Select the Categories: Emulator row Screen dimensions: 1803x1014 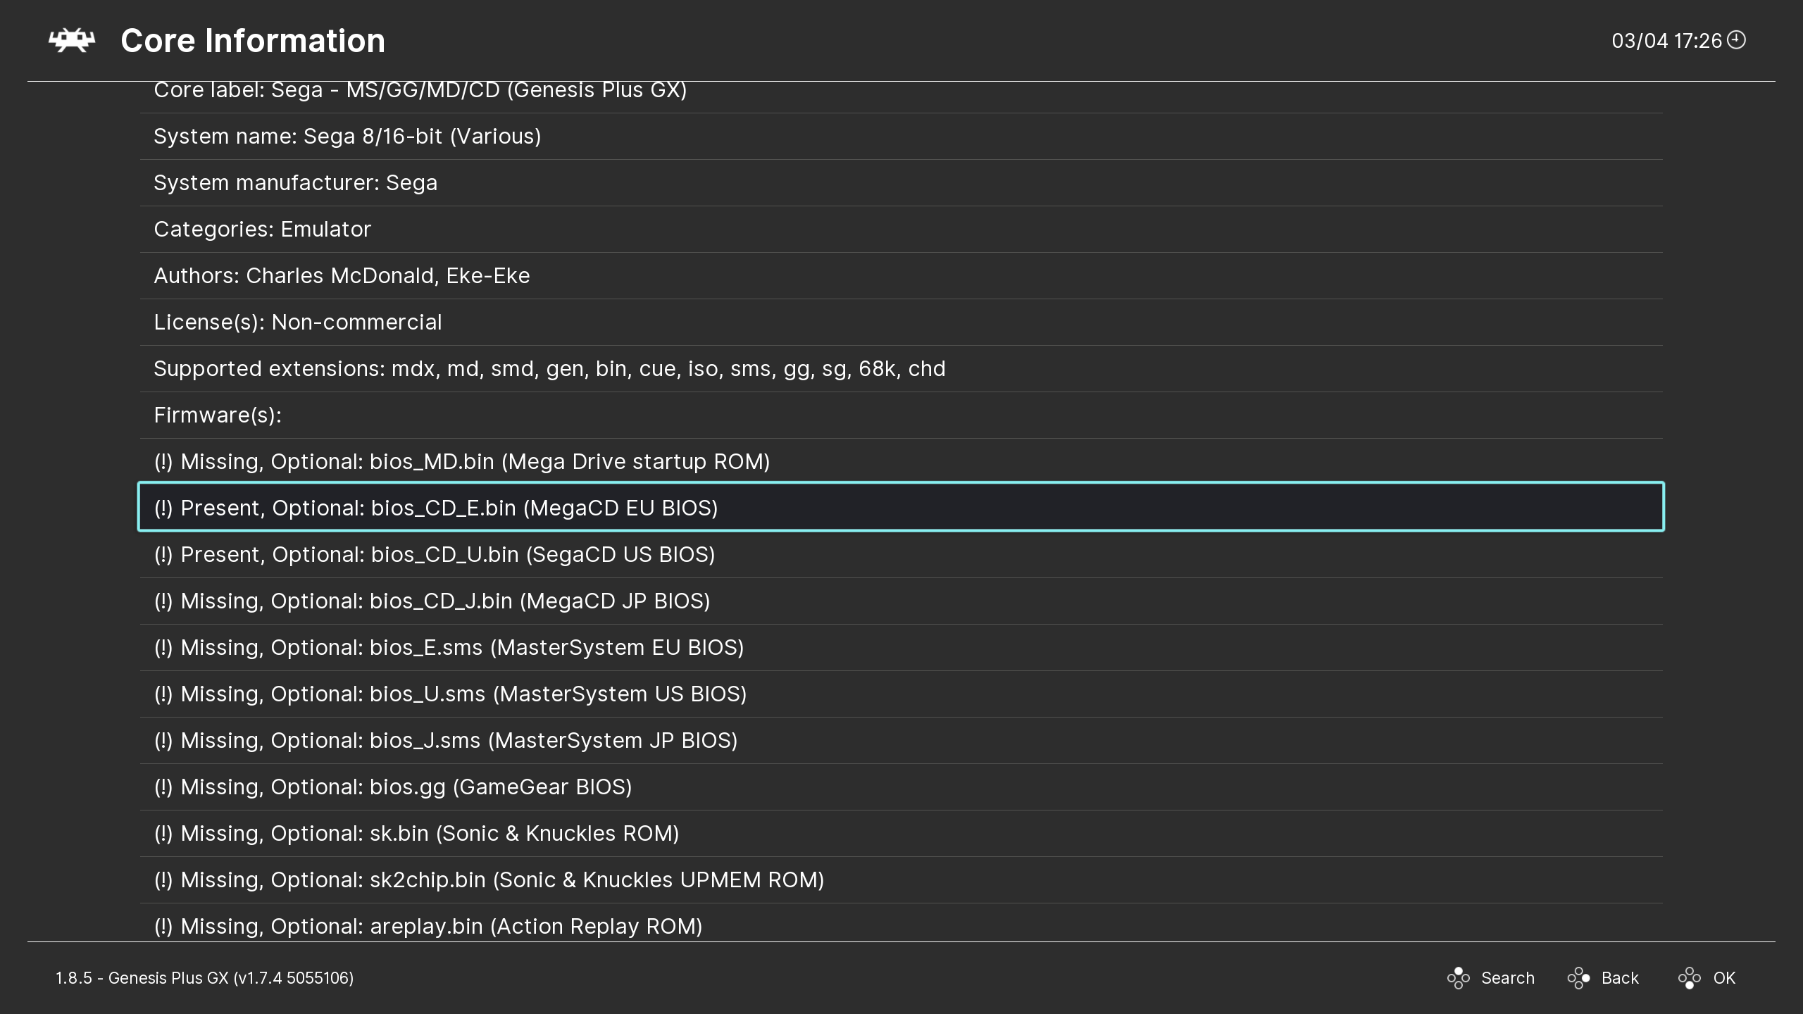point(901,229)
